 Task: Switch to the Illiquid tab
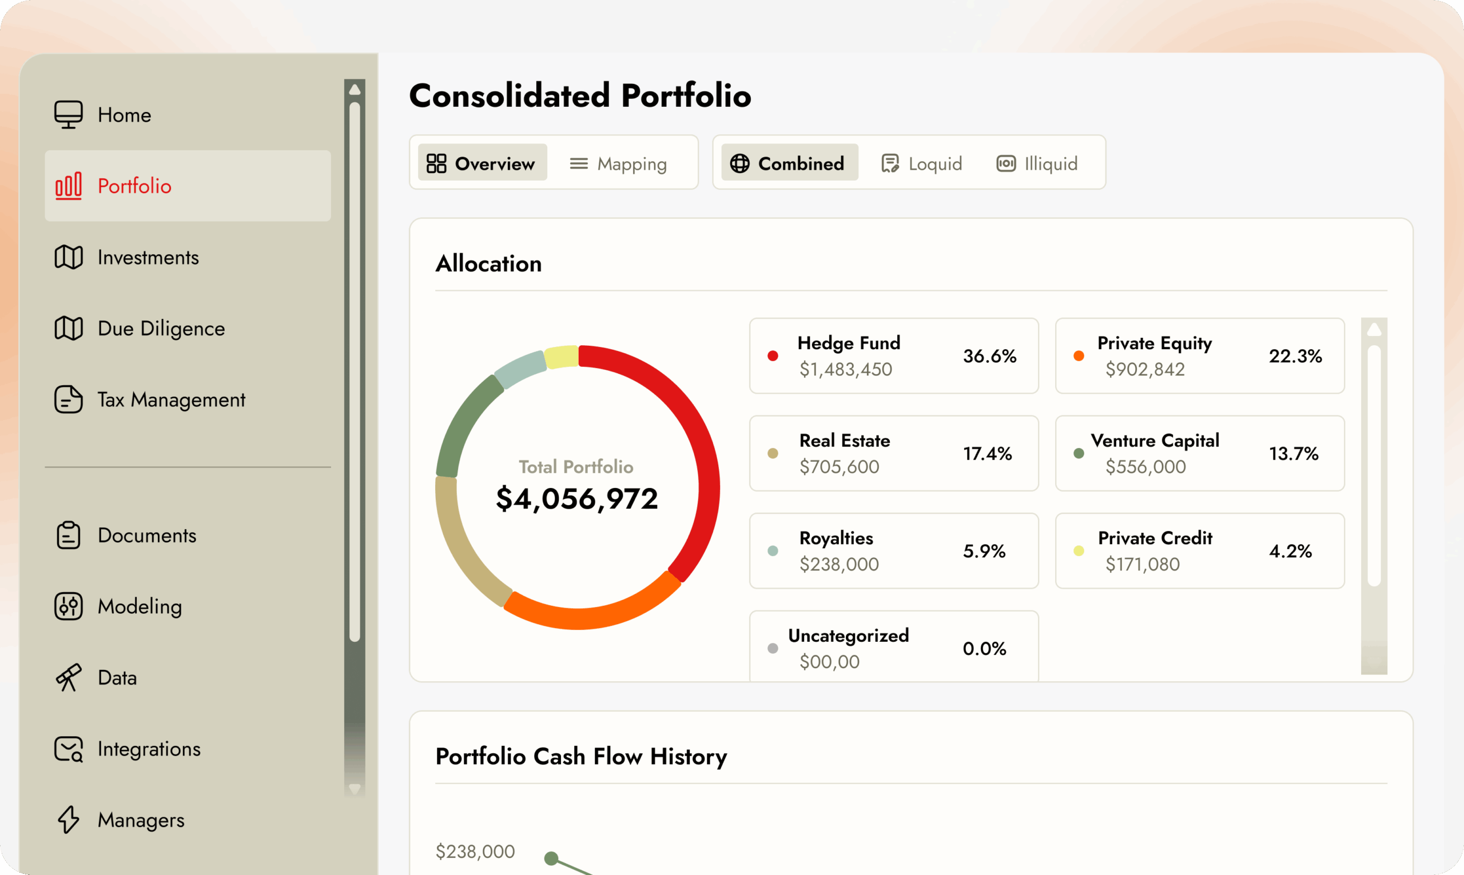[1037, 163]
